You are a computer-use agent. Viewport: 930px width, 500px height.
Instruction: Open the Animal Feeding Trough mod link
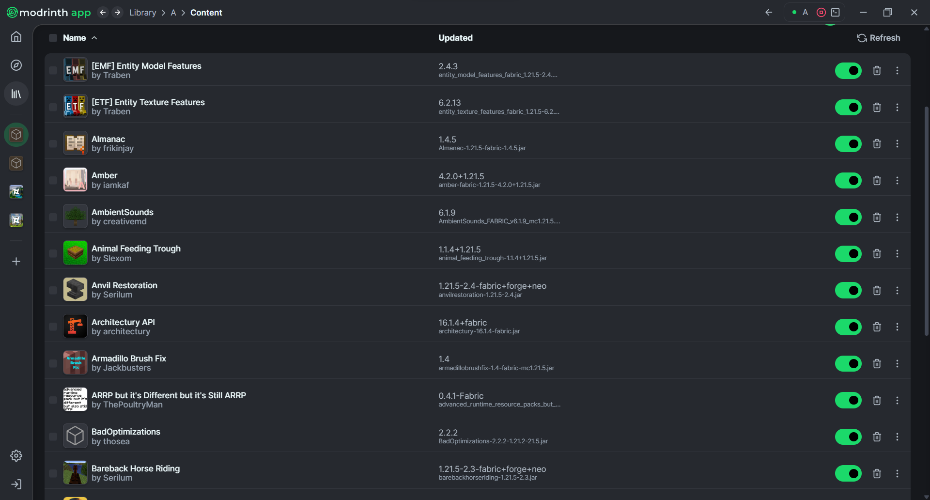(x=136, y=249)
